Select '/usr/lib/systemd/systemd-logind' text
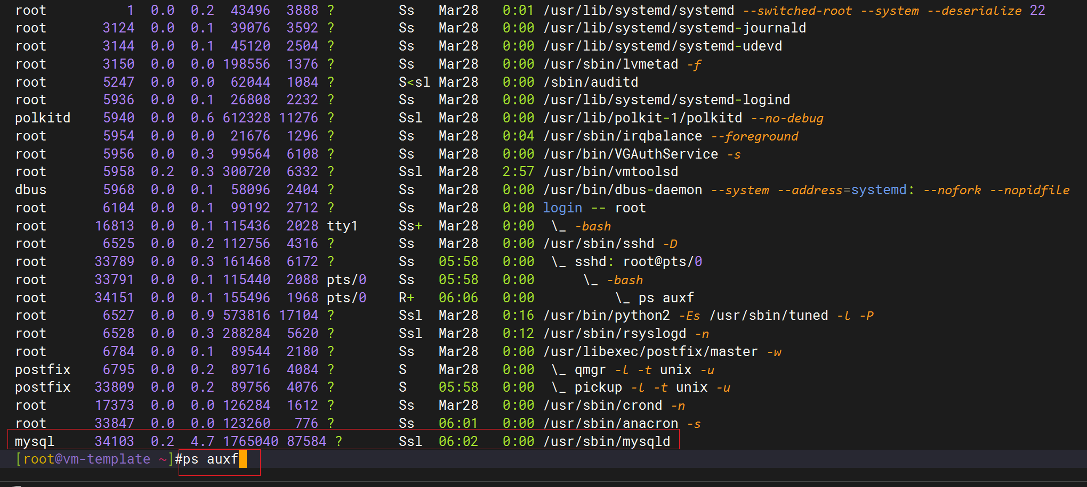The width and height of the screenshot is (1087, 487). 666,100
